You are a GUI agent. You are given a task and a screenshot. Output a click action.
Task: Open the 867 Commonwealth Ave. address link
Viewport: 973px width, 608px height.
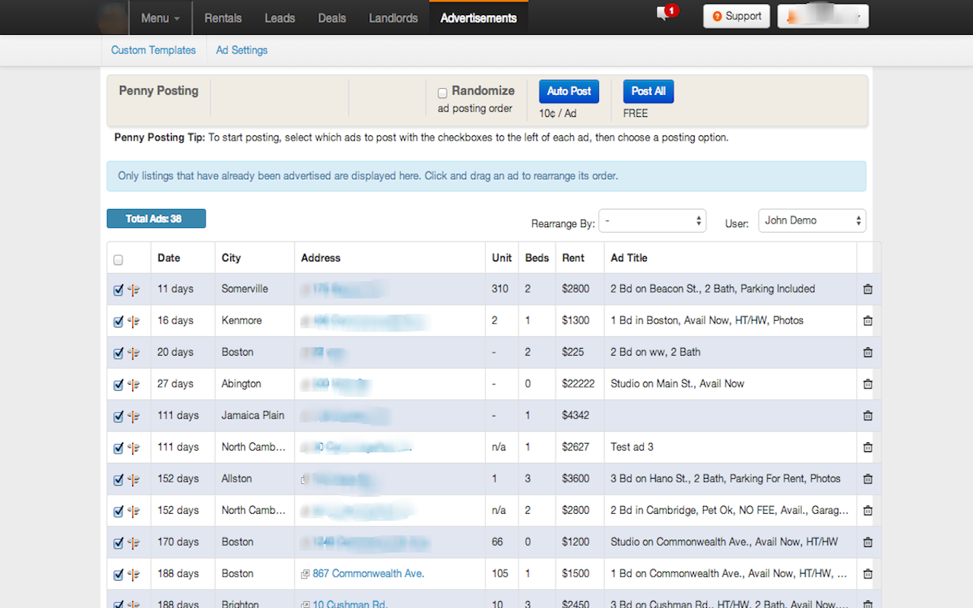[x=368, y=574]
